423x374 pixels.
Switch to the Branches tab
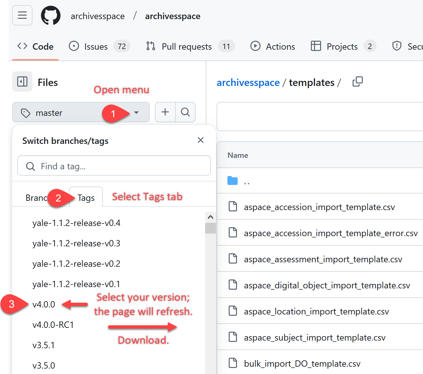pyautogui.click(x=35, y=197)
